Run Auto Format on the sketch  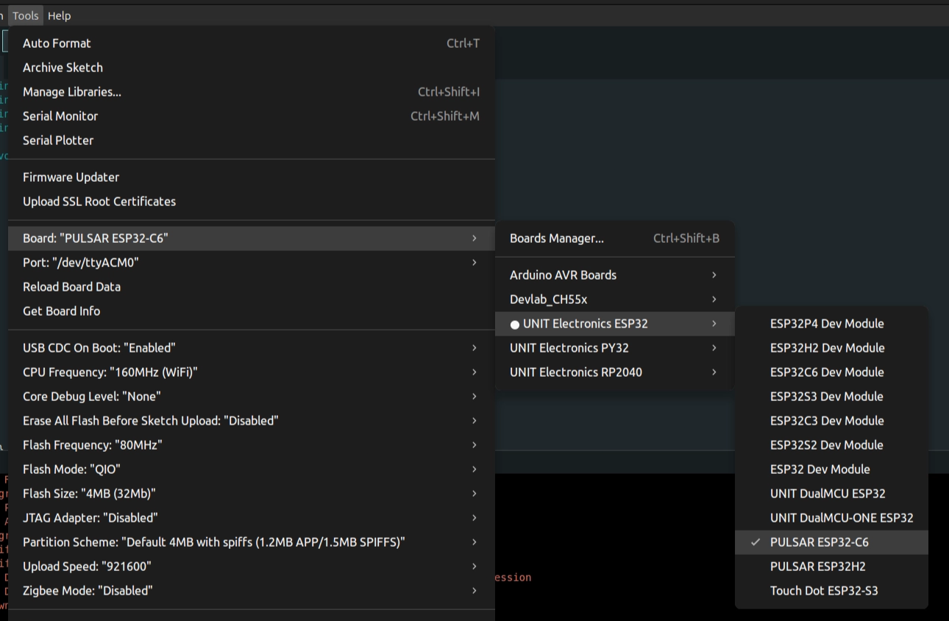tap(252, 43)
